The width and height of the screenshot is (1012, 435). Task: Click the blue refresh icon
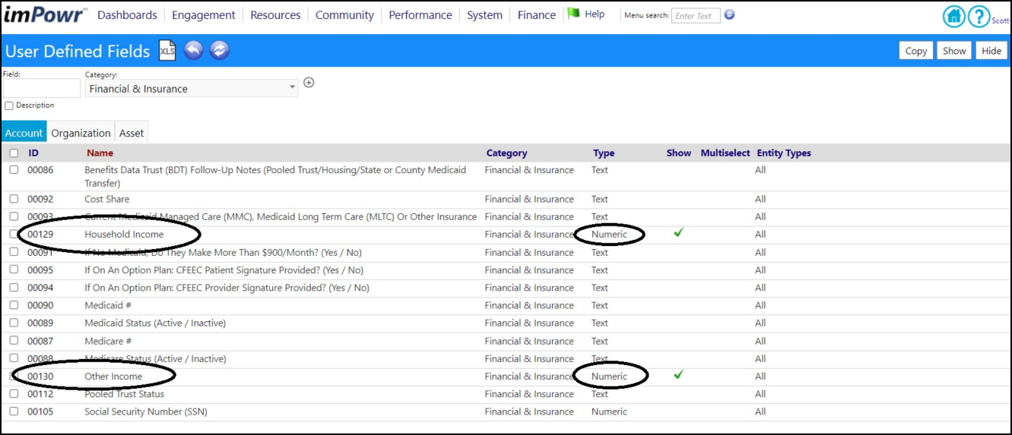[219, 51]
